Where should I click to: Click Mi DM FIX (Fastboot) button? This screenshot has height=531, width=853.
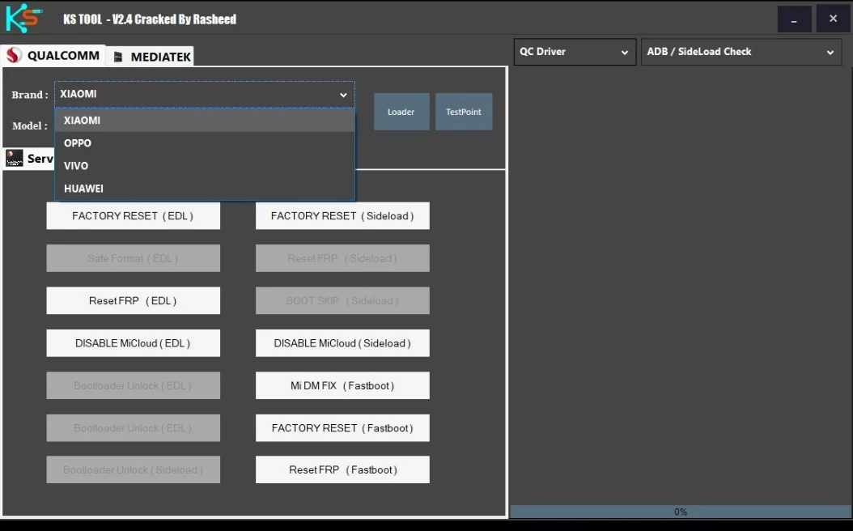(x=342, y=386)
